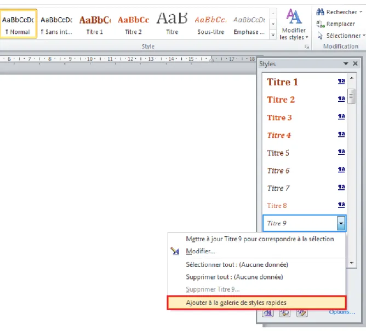The height and width of the screenshot is (331, 366).
Task: Open Styles dialog launcher in Style group
Action: click(x=307, y=47)
